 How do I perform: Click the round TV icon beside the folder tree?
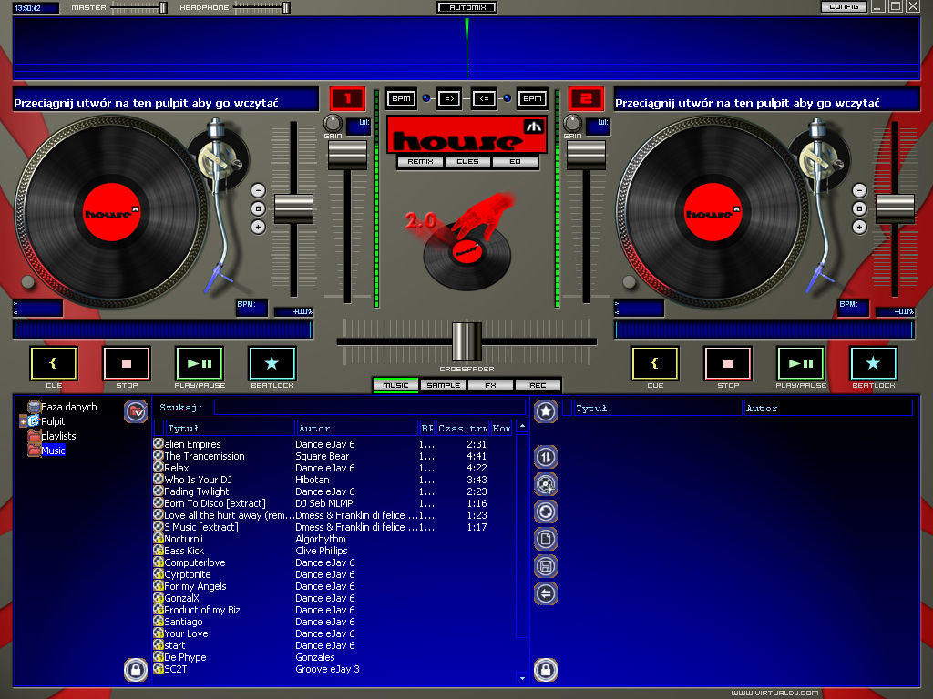coord(136,410)
